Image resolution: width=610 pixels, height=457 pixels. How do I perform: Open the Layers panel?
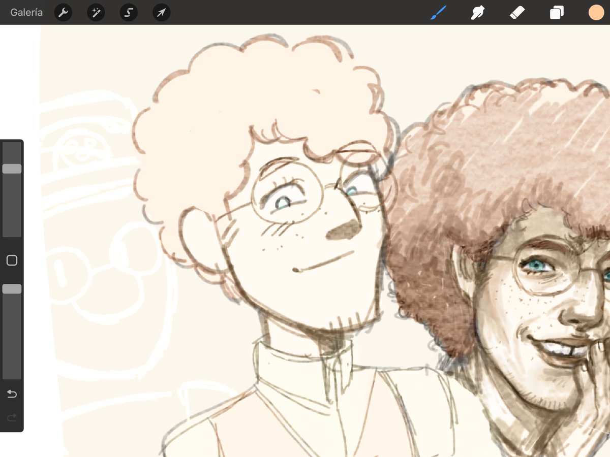tap(557, 13)
